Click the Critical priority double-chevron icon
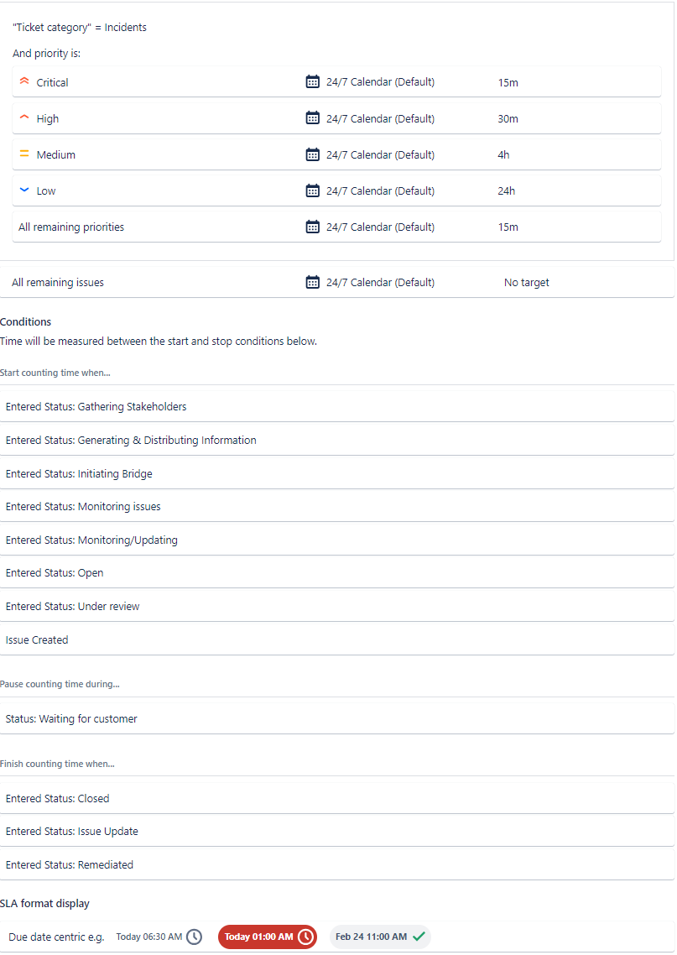Viewport: 677px width, 955px height. coord(24,81)
